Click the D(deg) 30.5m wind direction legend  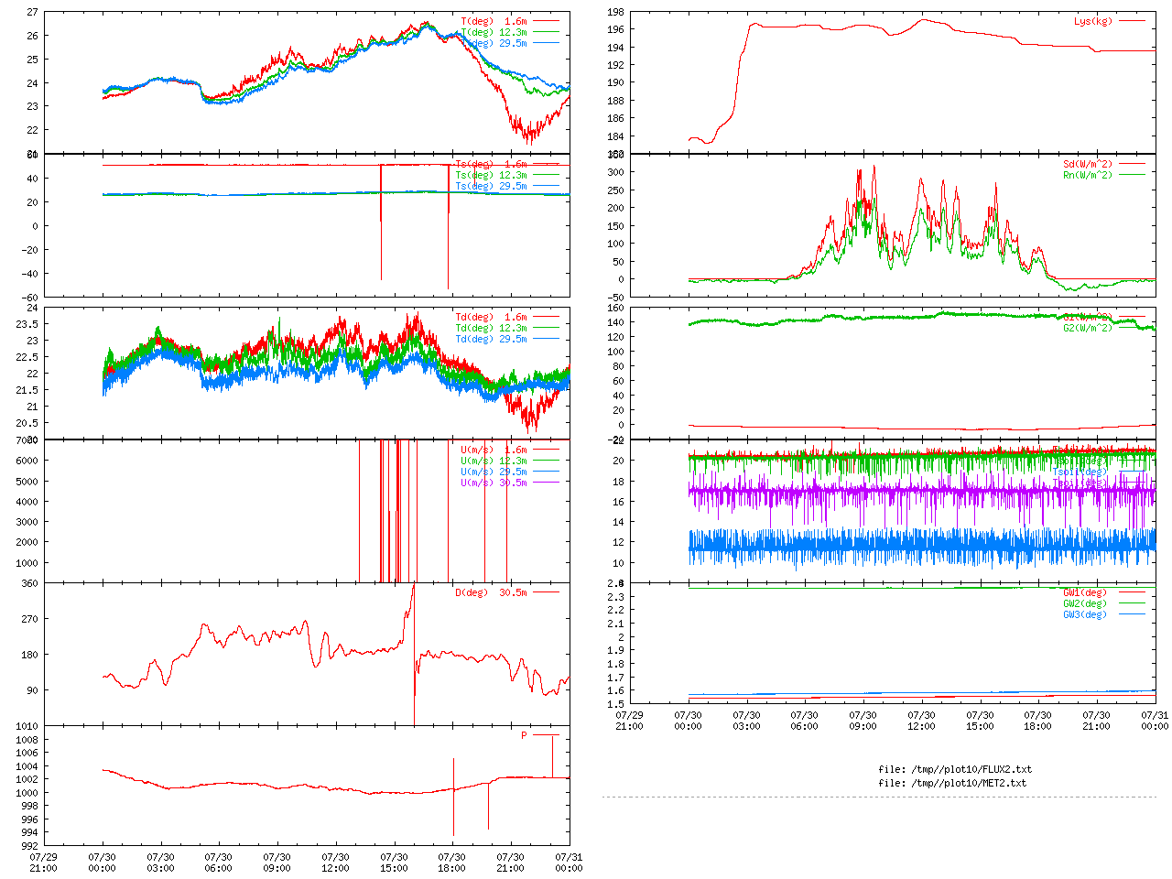coord(491,592)
